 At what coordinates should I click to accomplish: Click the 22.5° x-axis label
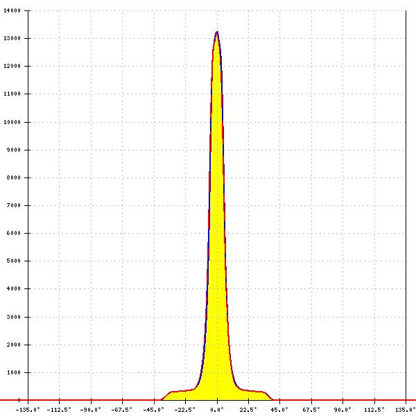click(248, 410)
